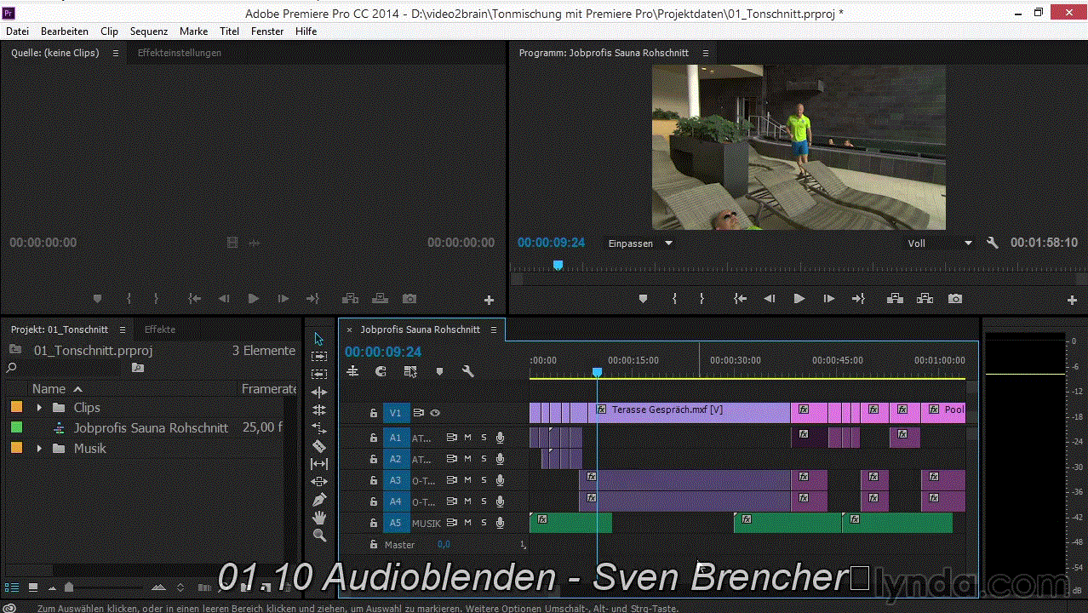
Task: Mute the A5 MUSIK track
Action: (x=467, y=523)
